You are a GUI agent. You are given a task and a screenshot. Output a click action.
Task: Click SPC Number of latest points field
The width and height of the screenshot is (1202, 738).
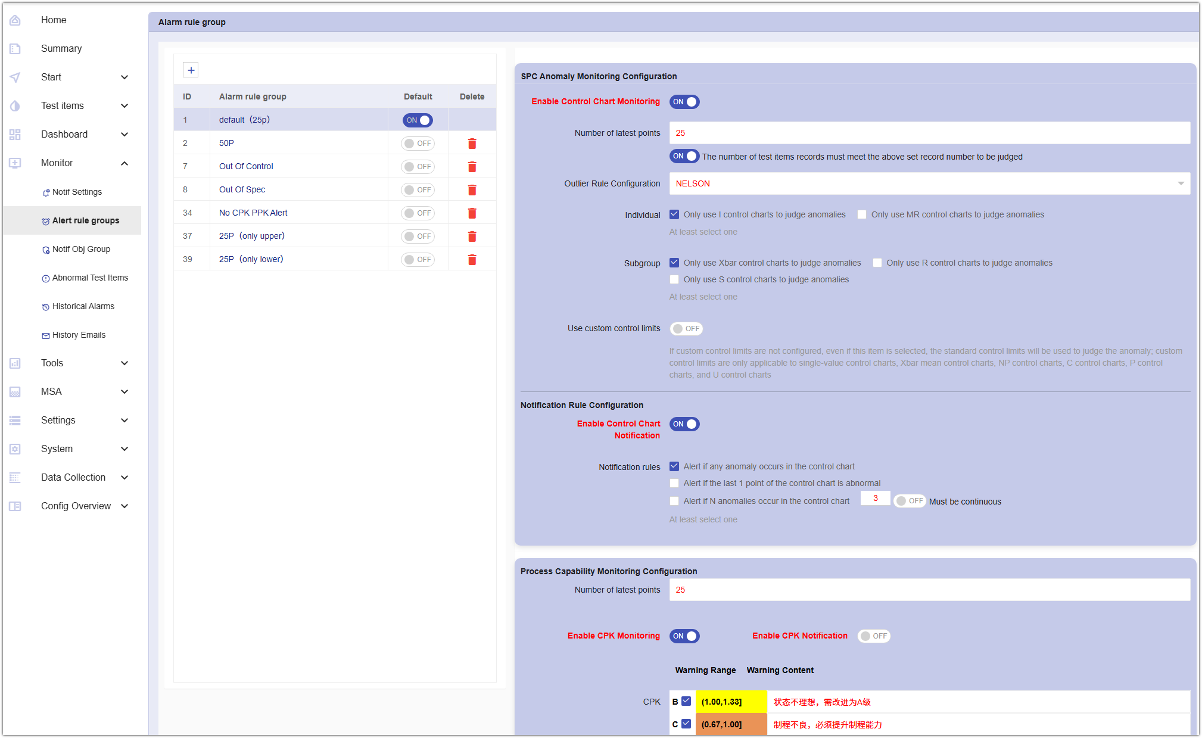click(x=929, y=133)
